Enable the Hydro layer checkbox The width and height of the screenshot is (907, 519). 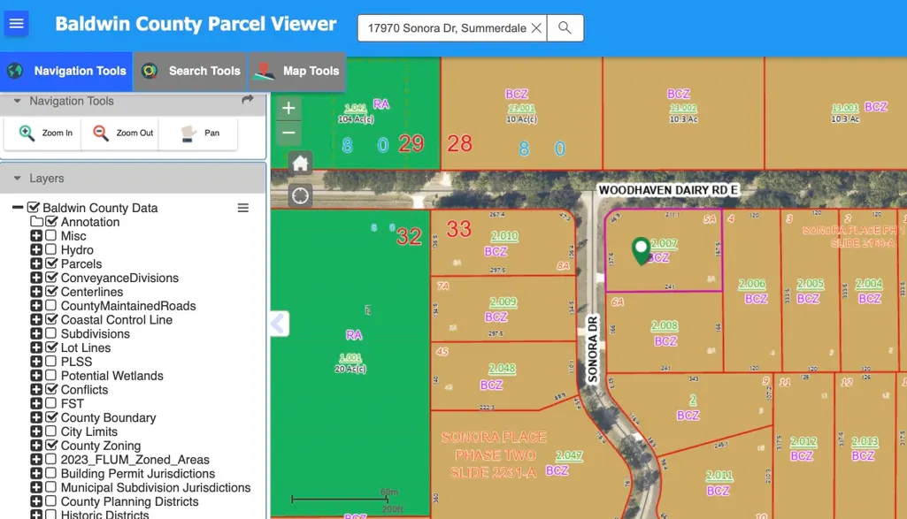(51, 249)
